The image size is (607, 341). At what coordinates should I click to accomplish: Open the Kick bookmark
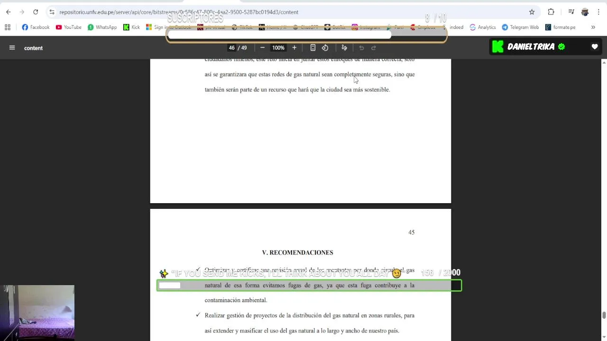click(131, 27)
